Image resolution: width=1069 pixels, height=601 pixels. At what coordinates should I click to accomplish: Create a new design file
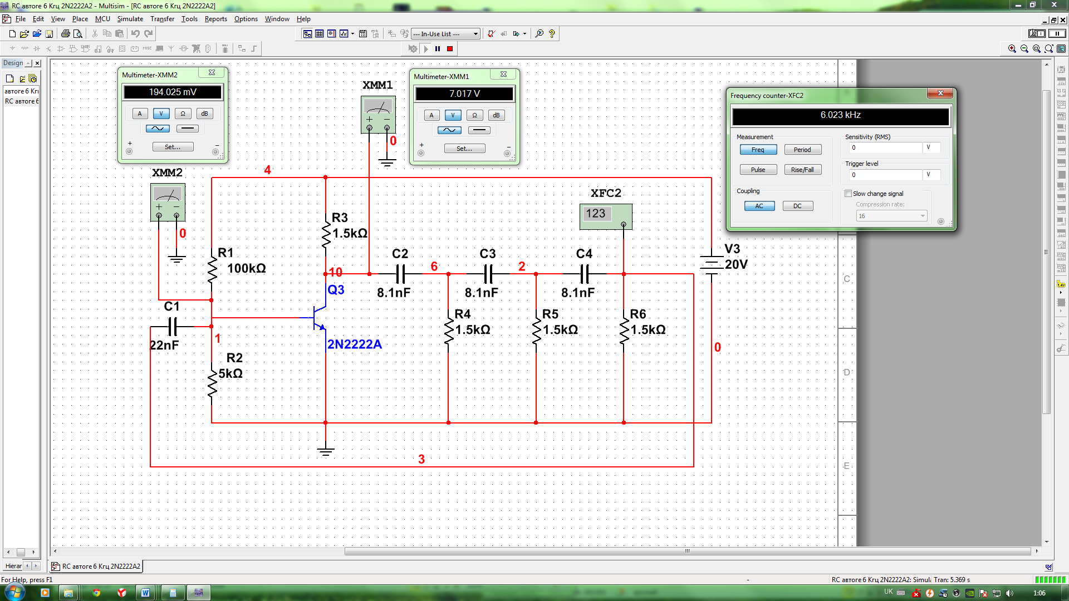click(12, 34)
